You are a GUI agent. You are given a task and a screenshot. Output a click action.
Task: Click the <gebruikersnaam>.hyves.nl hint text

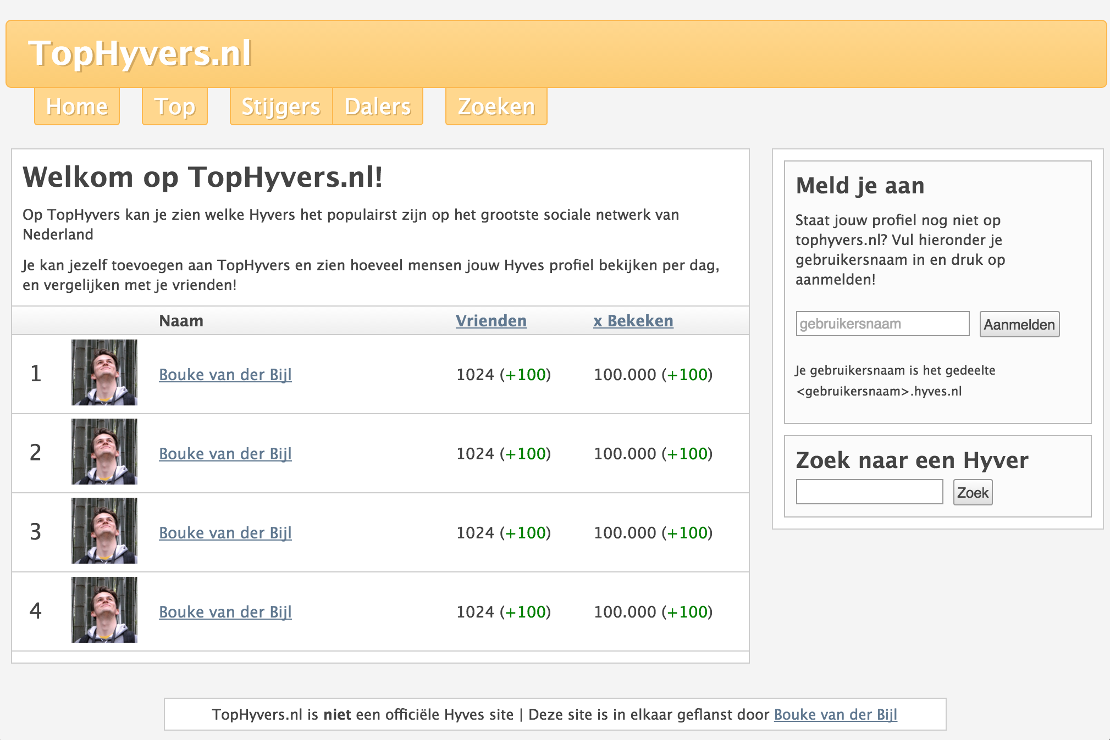click(x=879, y=391)
